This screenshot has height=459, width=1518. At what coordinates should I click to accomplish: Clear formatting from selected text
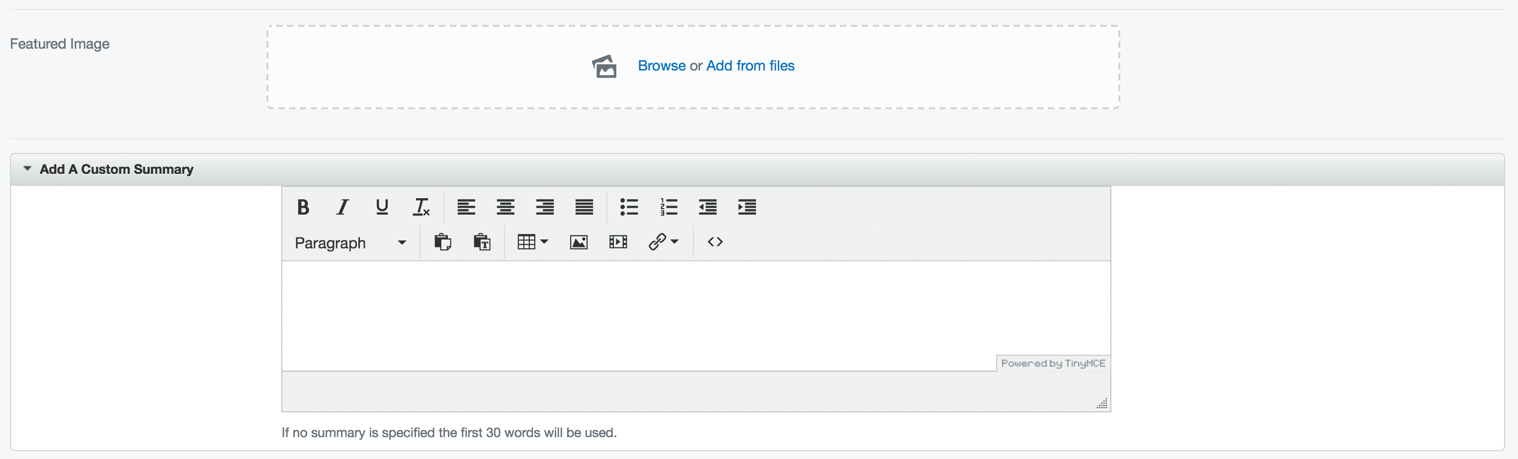(x=422, y=207)
